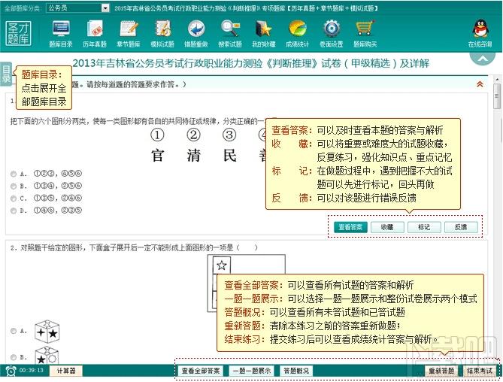Click the timer value 00:39:13
The image size is (503, 382).
coord(31,370)
